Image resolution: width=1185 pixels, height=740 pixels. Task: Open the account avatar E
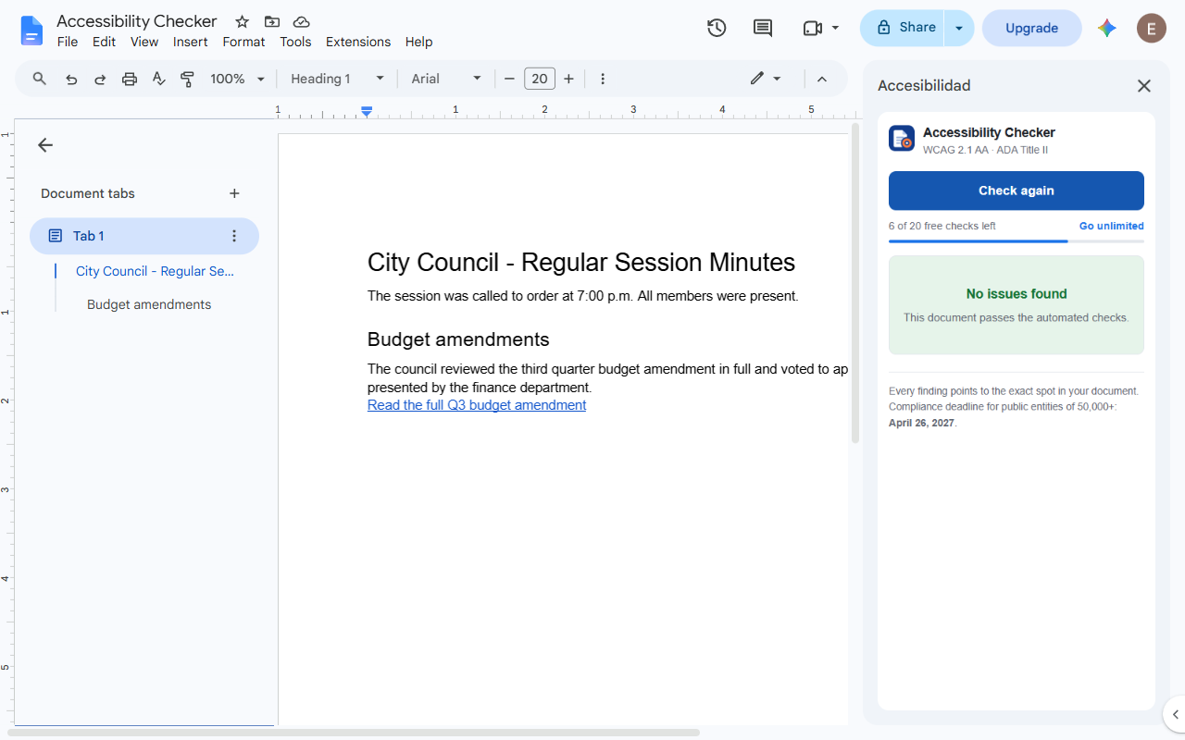coord(1152,28)
